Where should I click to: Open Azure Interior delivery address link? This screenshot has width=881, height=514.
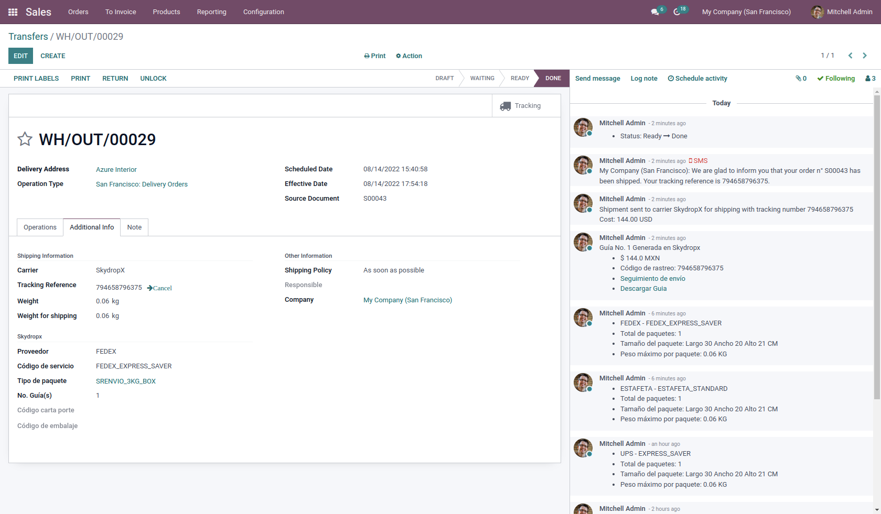pos(116,170)
